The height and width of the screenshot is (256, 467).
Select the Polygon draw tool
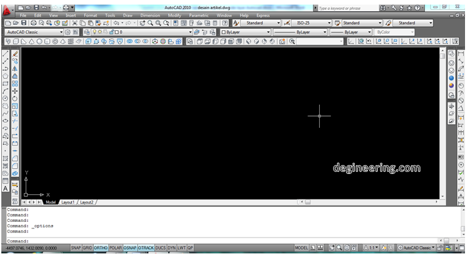pyautogui.click(x=5, y=76)
